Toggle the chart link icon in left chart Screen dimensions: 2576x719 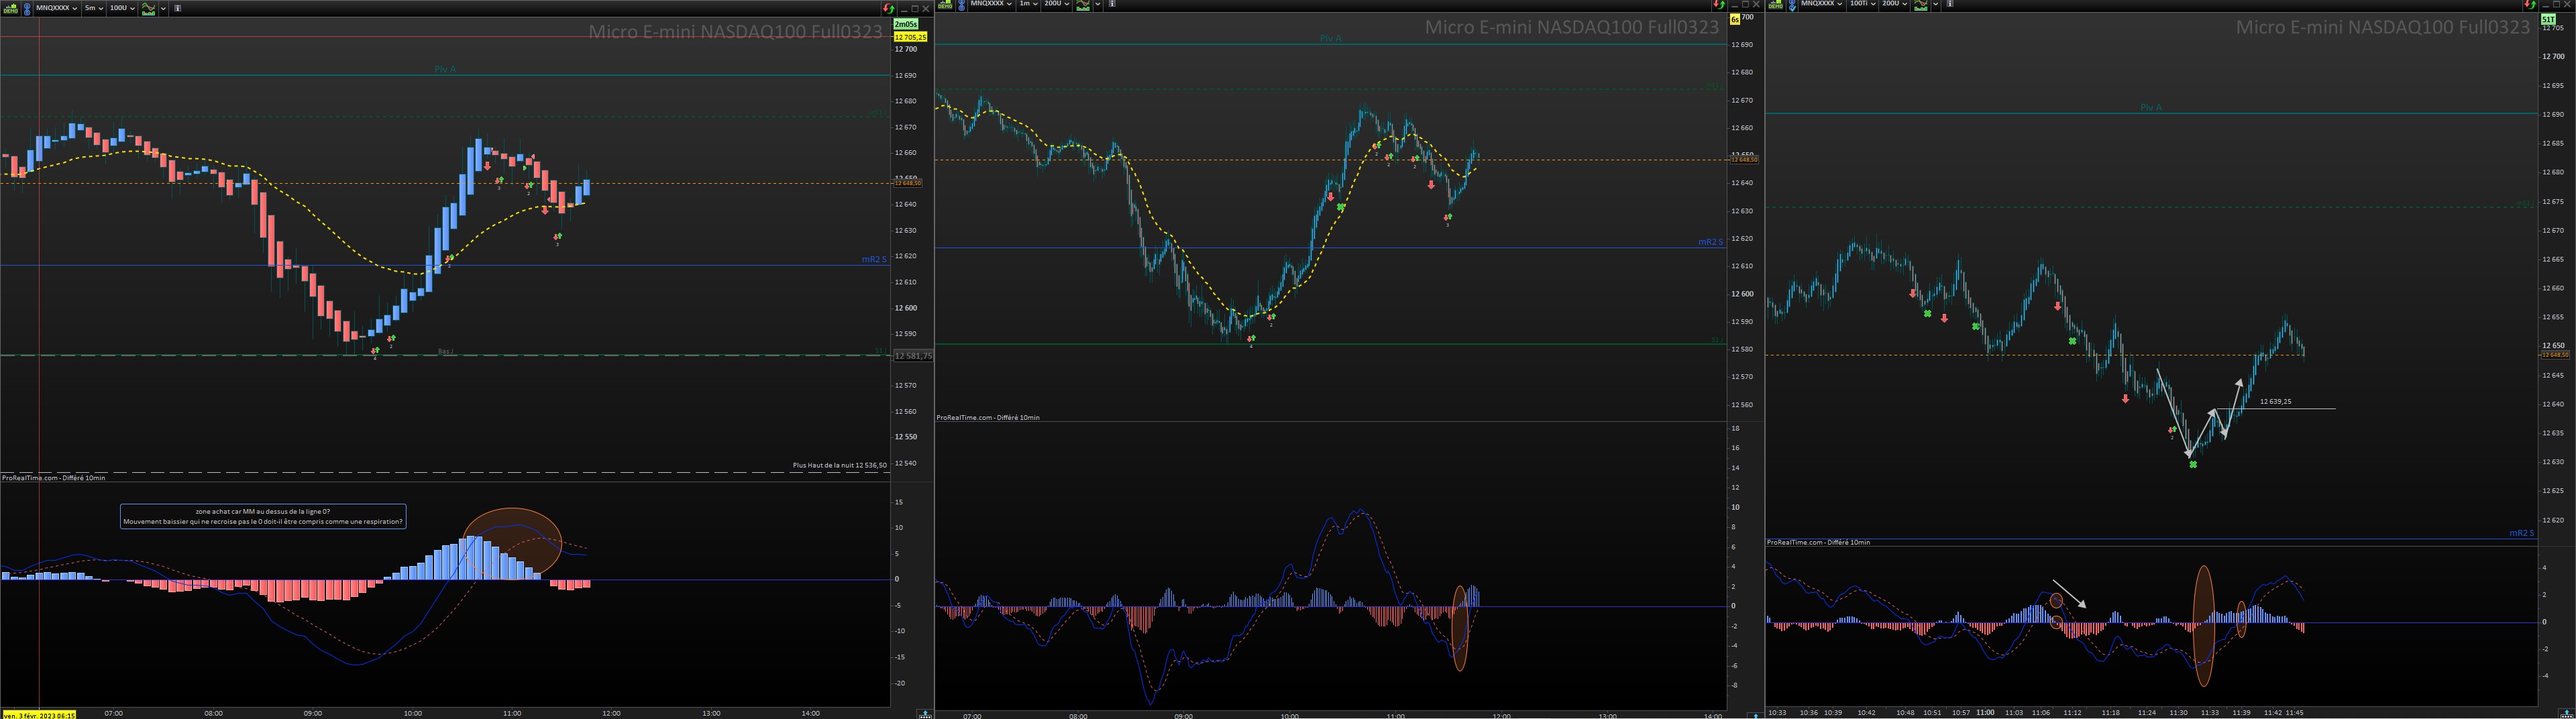(27, 8)
